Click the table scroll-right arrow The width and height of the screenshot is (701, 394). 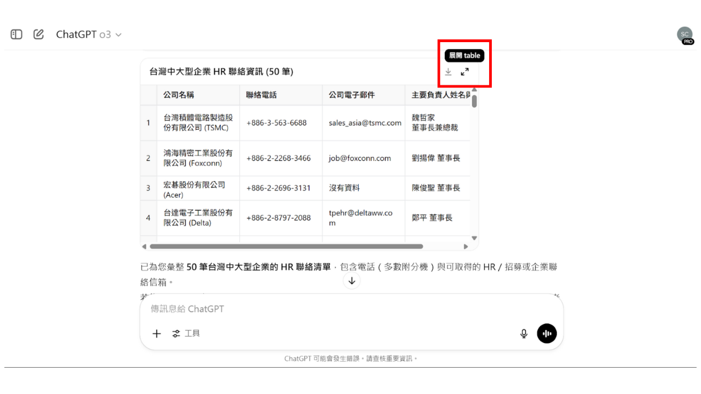(x=466, y=246)
